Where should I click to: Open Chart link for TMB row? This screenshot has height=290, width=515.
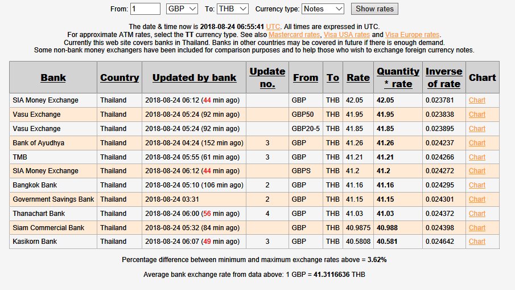(x=477, y=157)
